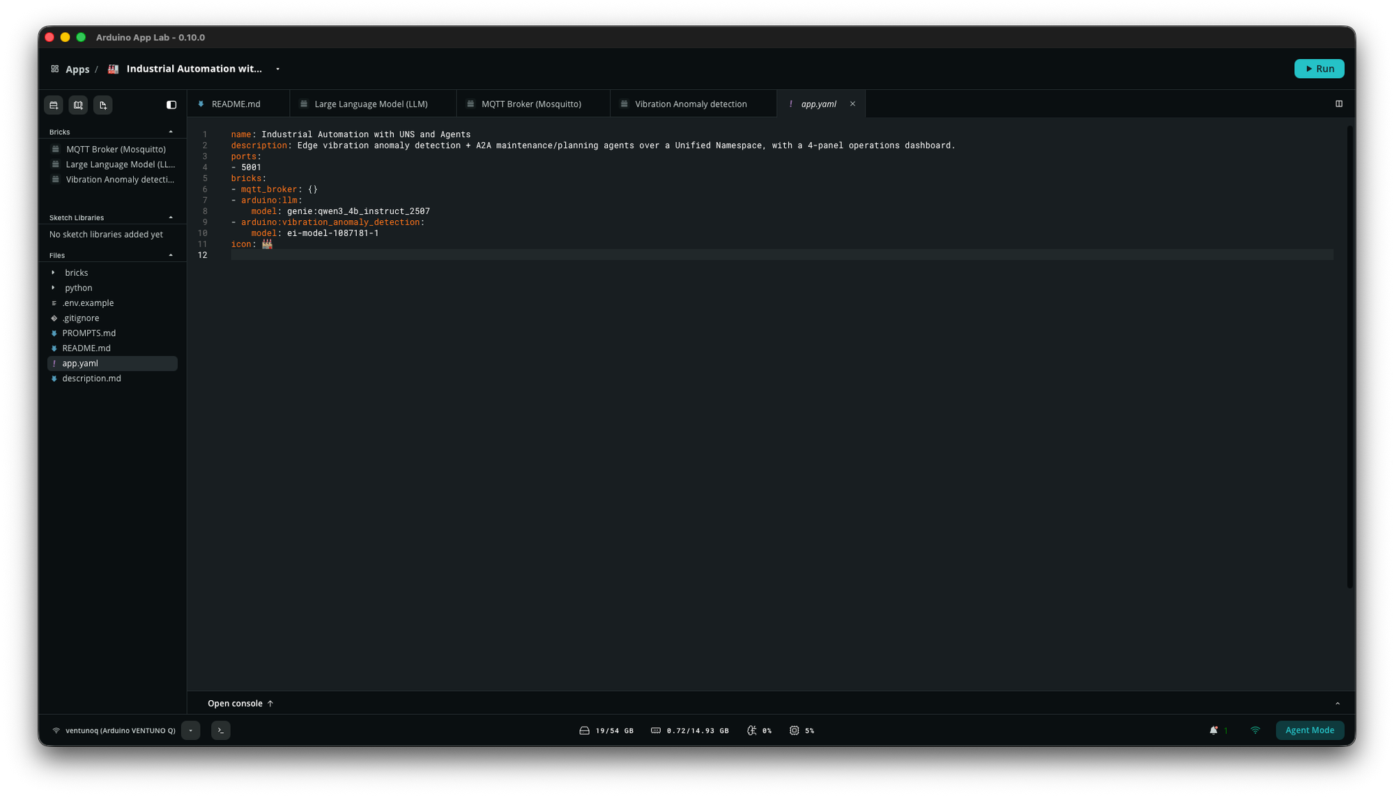Click the 'ei-model-1087181-1' model value
The image size is (1394, 797).
[333, 233]
